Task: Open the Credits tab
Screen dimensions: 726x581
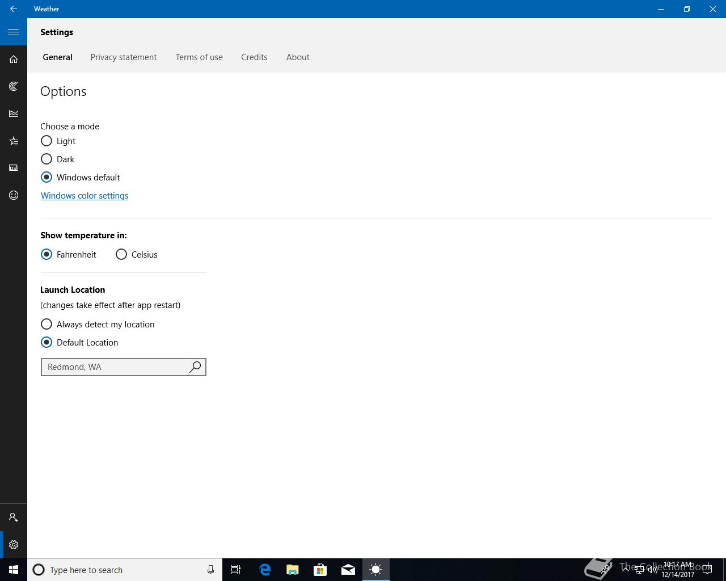Action: point(254,57)
